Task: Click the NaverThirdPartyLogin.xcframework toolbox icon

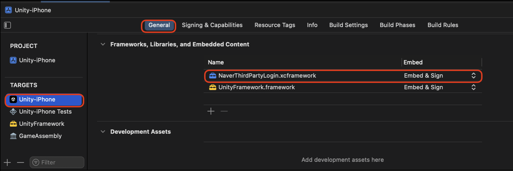Action: point(213,76)
